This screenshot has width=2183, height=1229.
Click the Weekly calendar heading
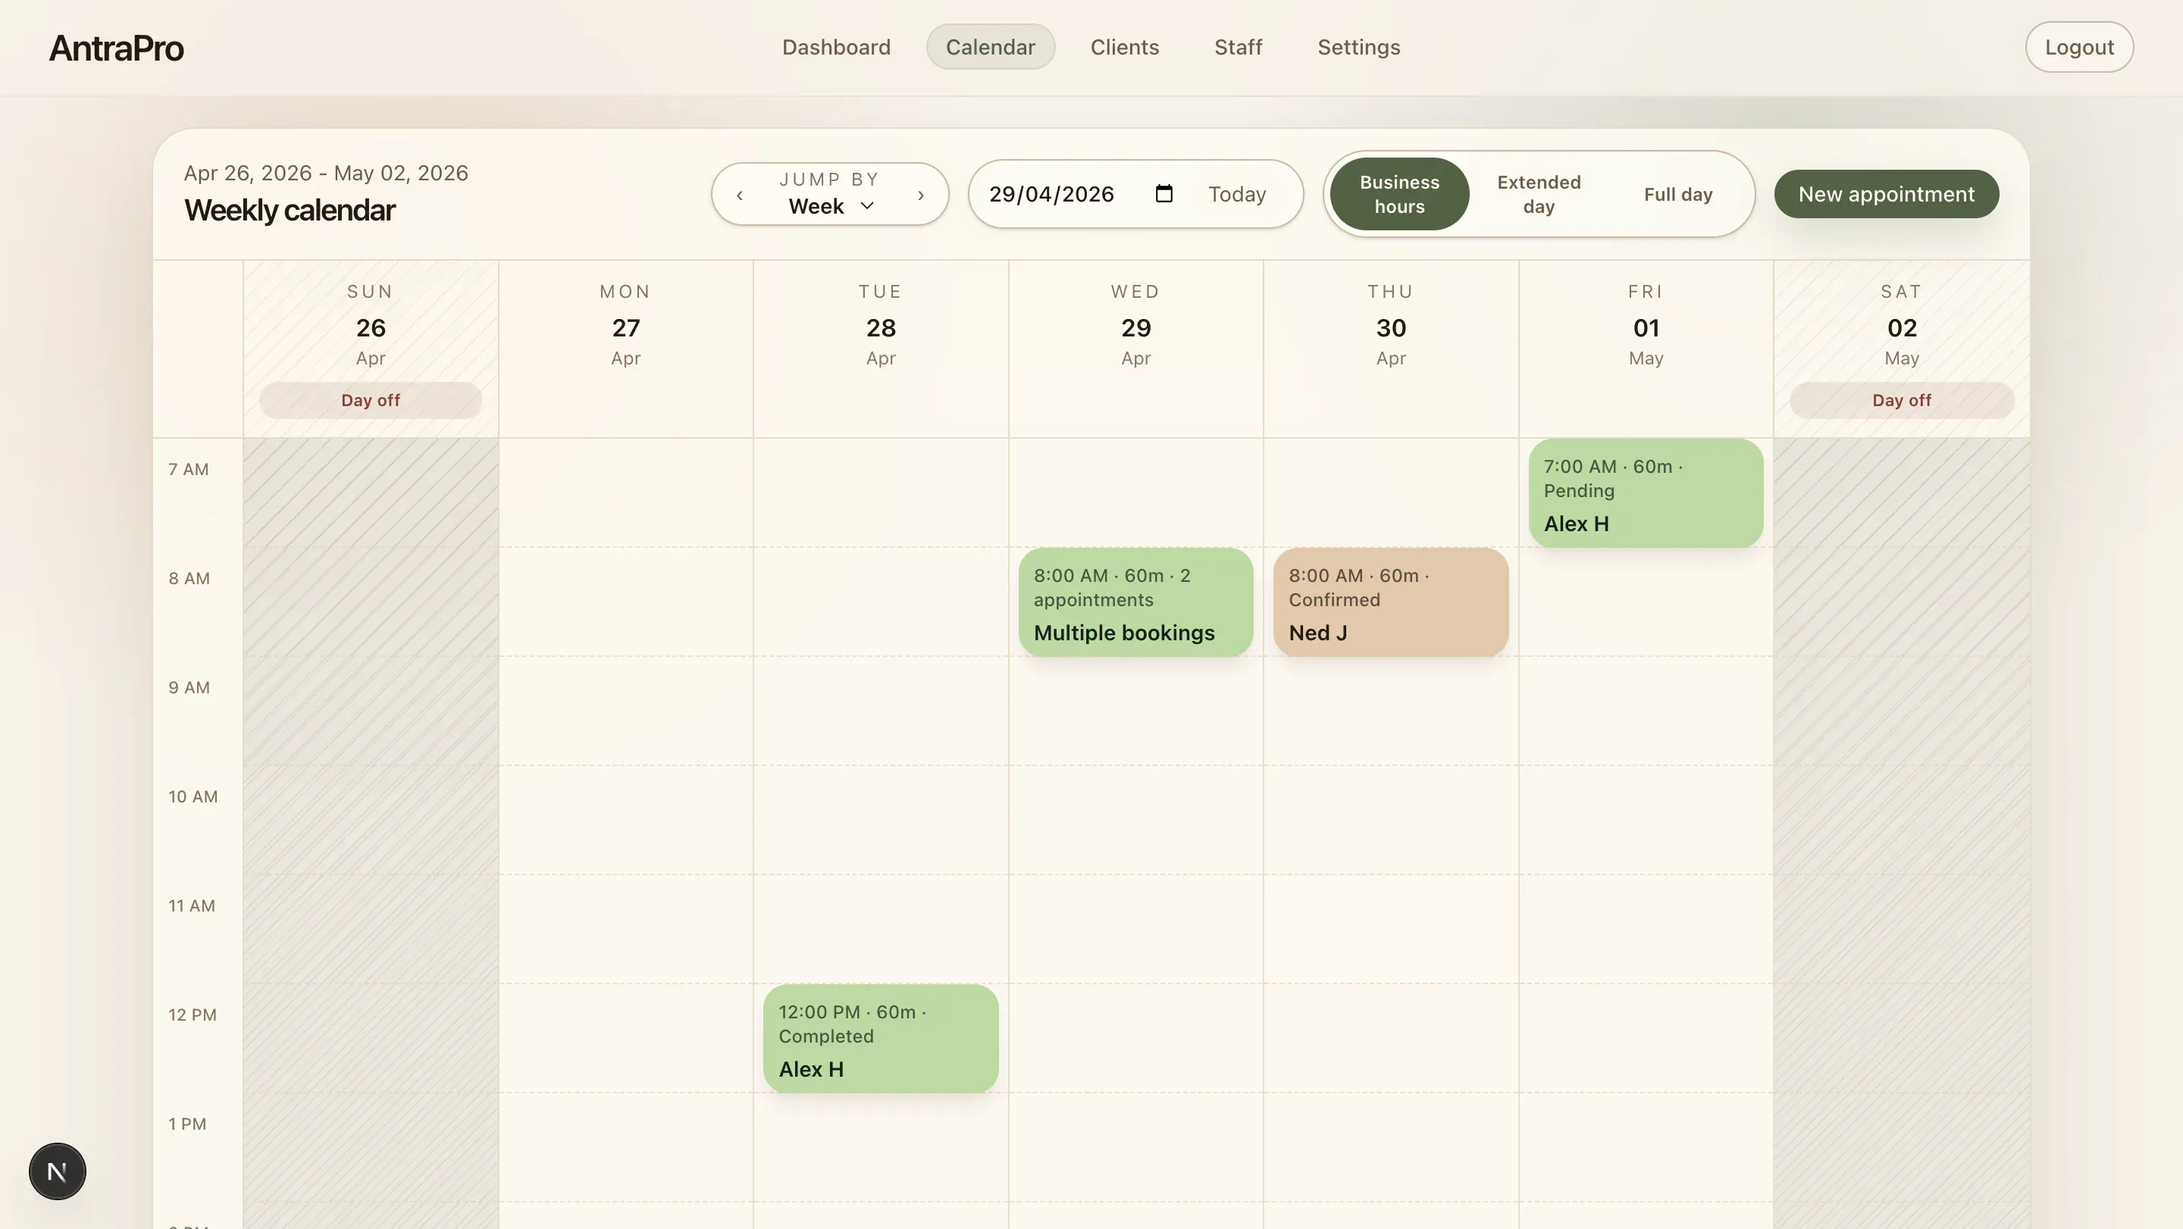click(x=290, y=210)
